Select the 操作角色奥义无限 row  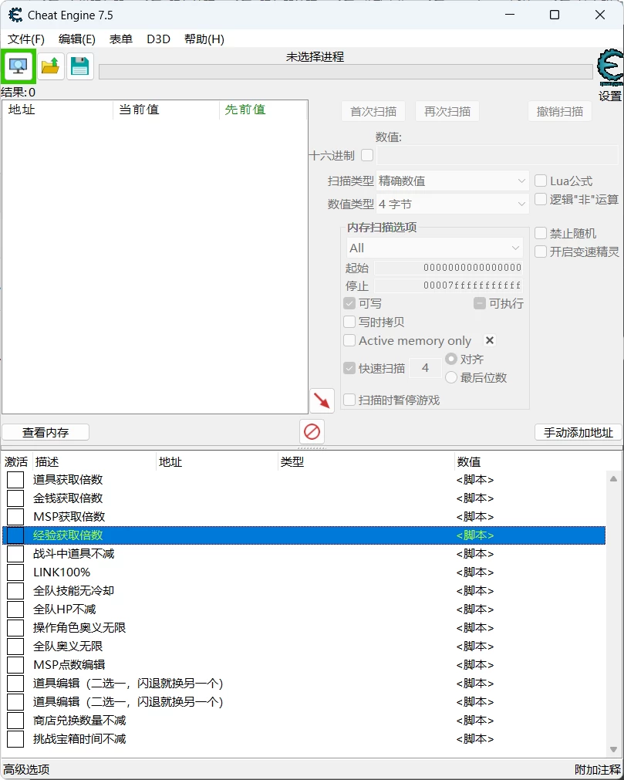tap(304, 628)
